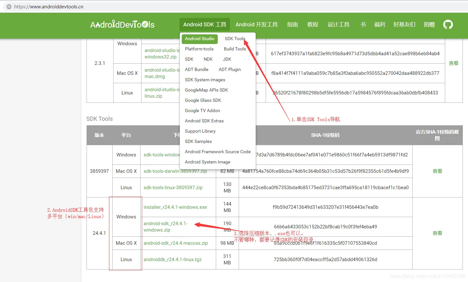Image resolution: width=468 pixels, height=282 pixels.
Task: Click the 平台 column header
Action: point(126,135)
